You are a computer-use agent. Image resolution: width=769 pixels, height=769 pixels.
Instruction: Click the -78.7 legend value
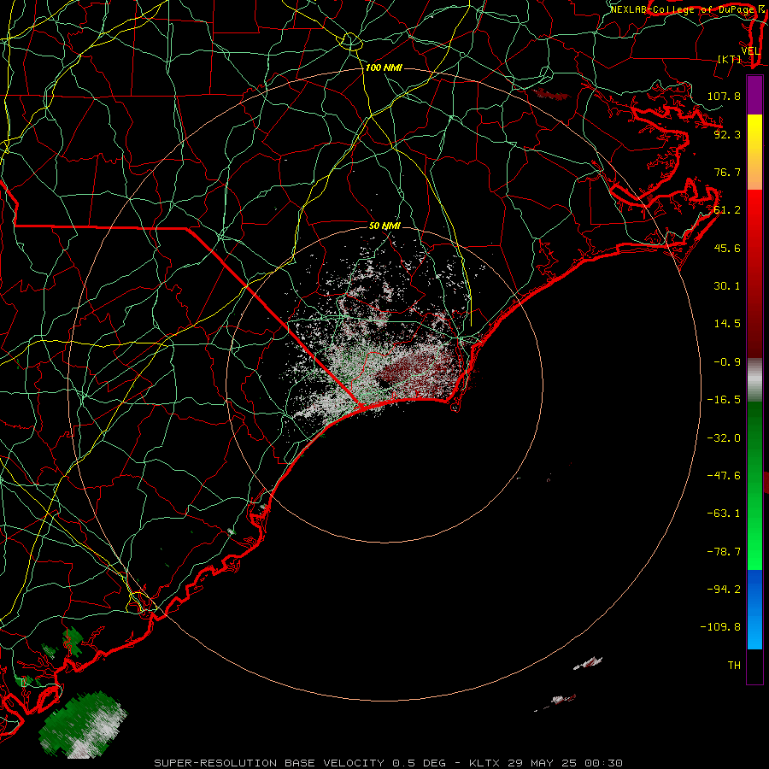click(724, 552)
